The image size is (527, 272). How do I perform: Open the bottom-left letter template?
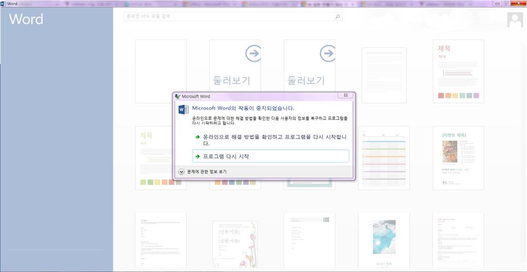161,241
